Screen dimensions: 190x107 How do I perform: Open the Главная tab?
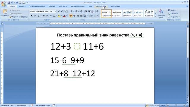(12, 6)
